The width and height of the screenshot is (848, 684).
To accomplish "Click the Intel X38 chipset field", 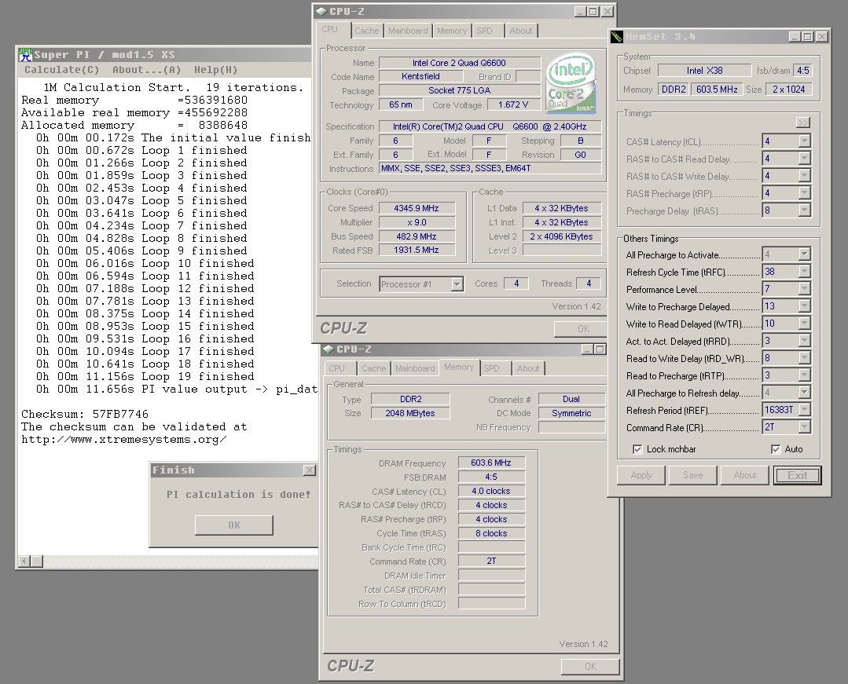I will click(x=705, y=71).
